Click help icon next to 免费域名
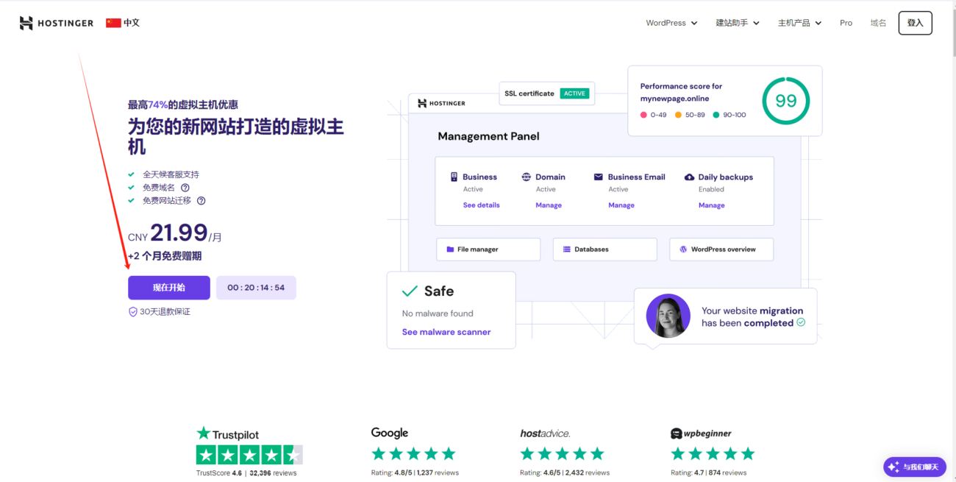Screen dimensions: 956x482 [185, 188]
